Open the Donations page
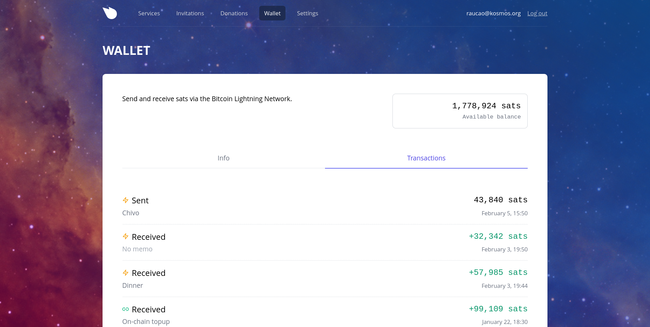The image size is (650, 327). point(234,13)
